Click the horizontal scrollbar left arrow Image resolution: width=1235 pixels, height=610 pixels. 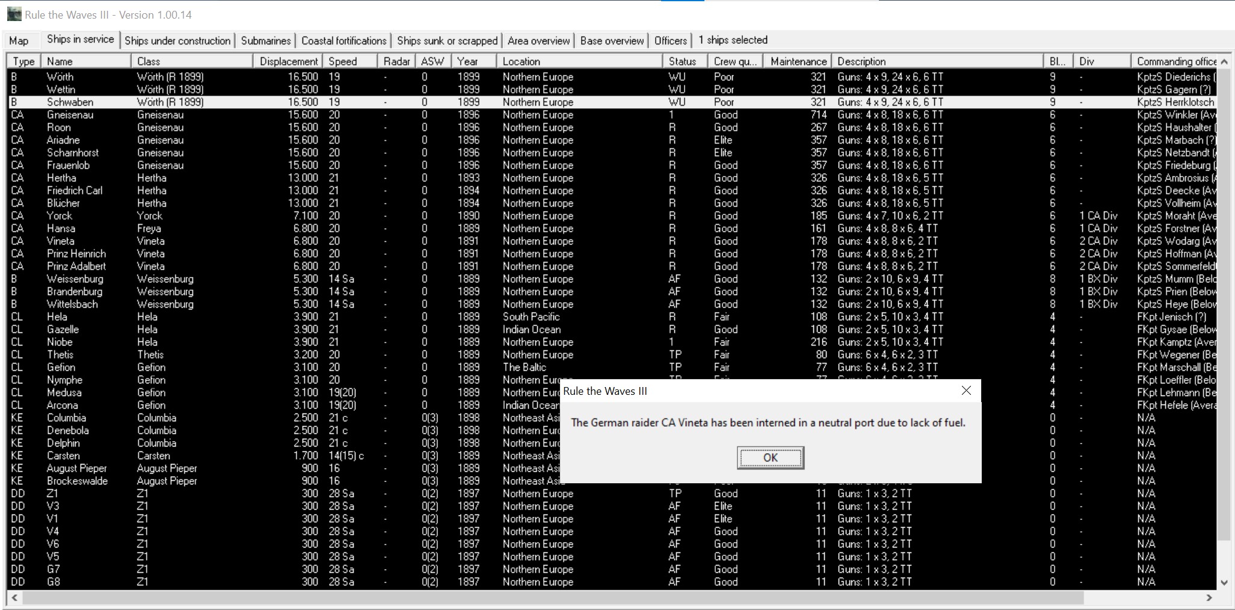14,597
